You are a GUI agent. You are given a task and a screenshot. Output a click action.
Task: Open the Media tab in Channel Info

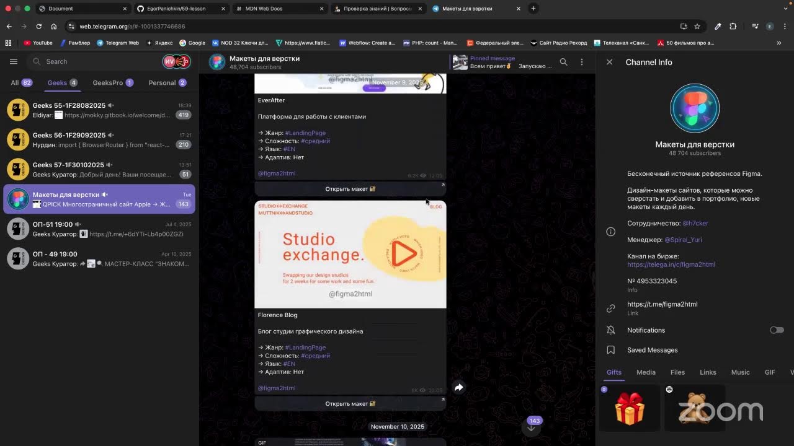pos(646,372)
